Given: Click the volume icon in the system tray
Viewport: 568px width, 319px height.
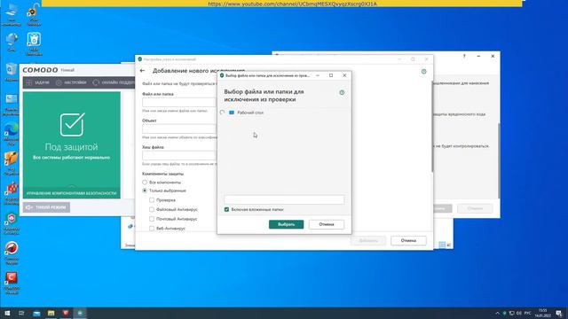Looking at the screenshot, I should (x=519, y=313).
